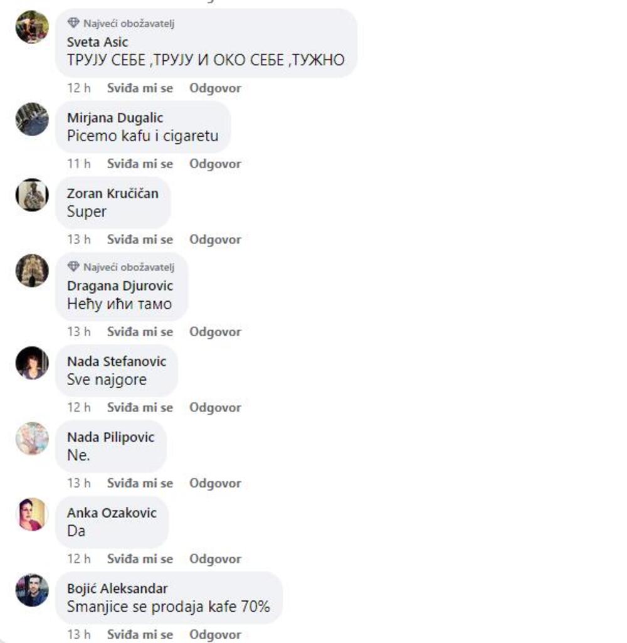Like Sveta Asic's comment
The width and height of the screenshot is (627, 643).
point(140,88)
